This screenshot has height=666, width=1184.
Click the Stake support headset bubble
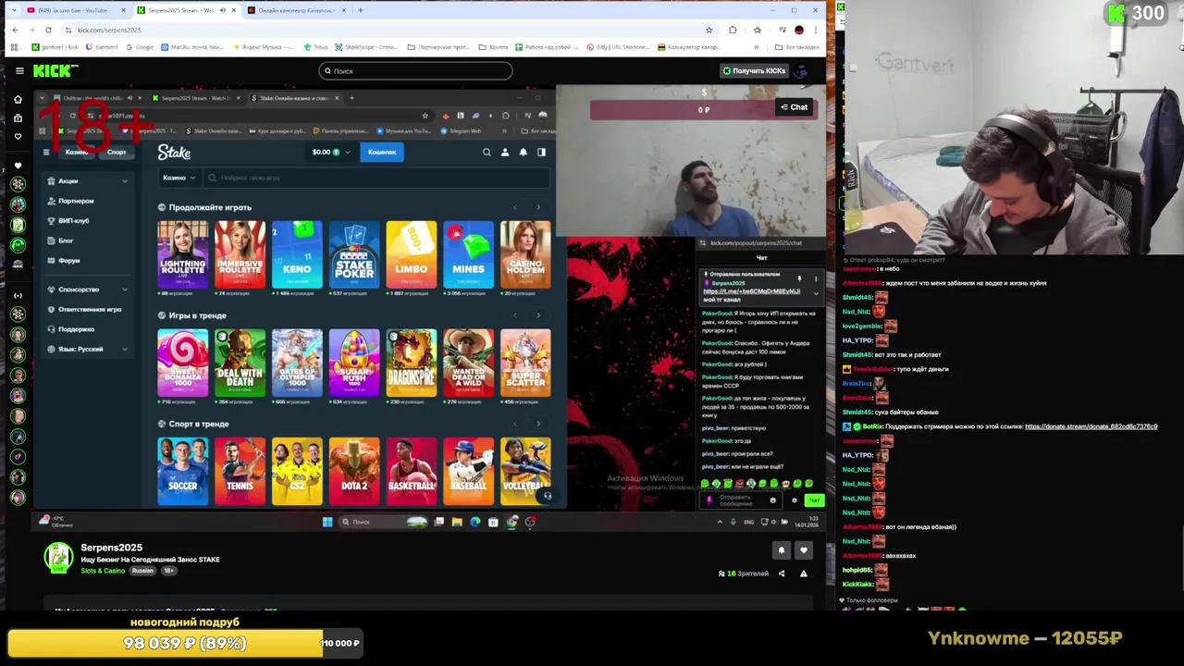coord(547,496)
